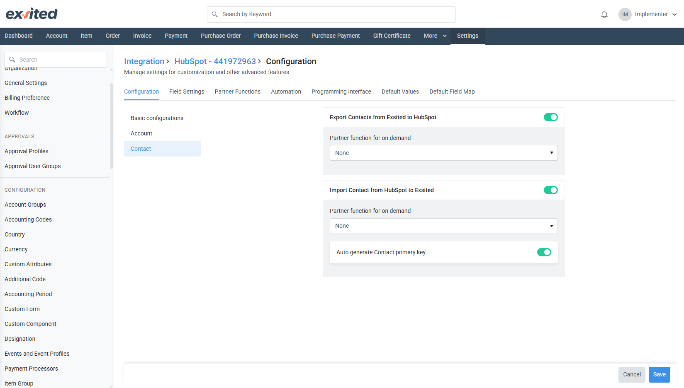The height and width of the screenshot is (388, 684).
Task: Click the IM user avatar
Action: (x=625, y=14)
